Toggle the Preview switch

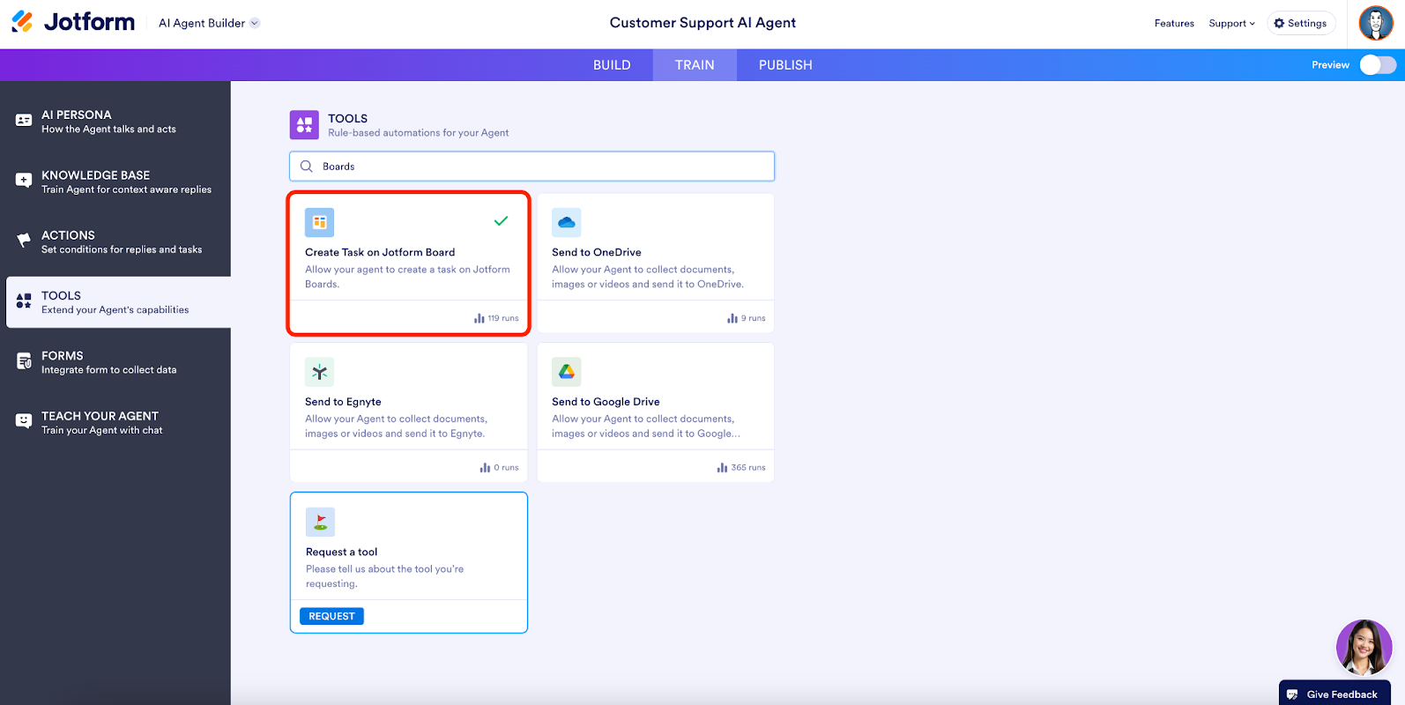pos(1378,65)
